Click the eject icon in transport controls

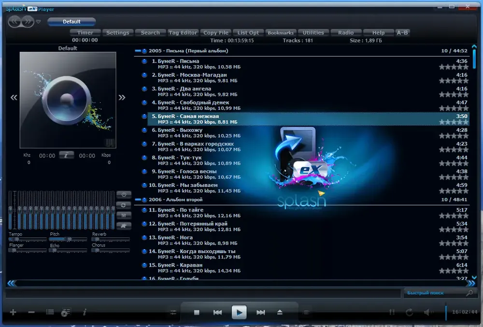280,313
